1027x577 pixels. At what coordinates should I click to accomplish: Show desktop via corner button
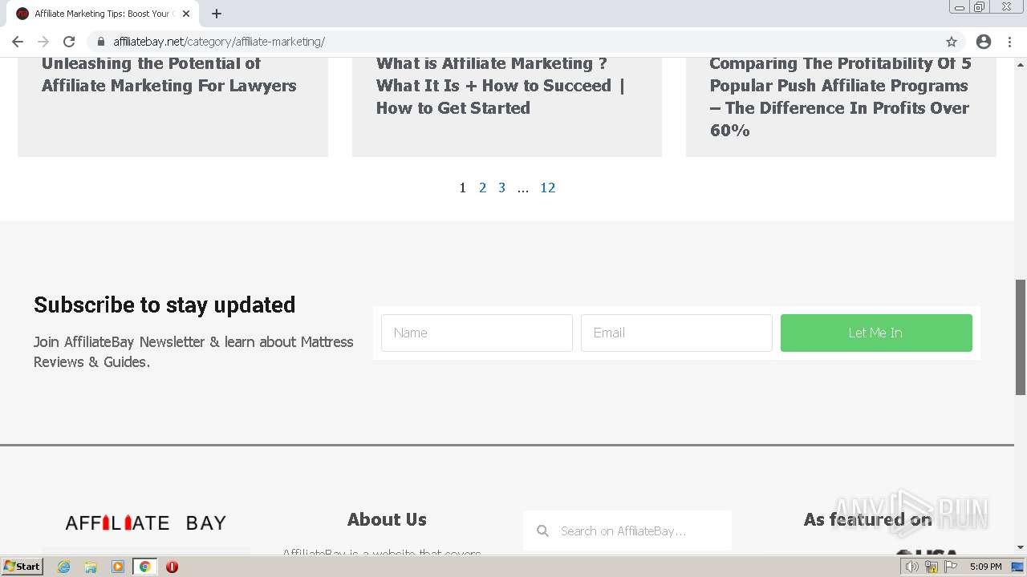[x=1017, y=567]
